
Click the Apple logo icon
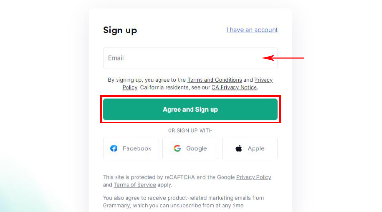239,148
